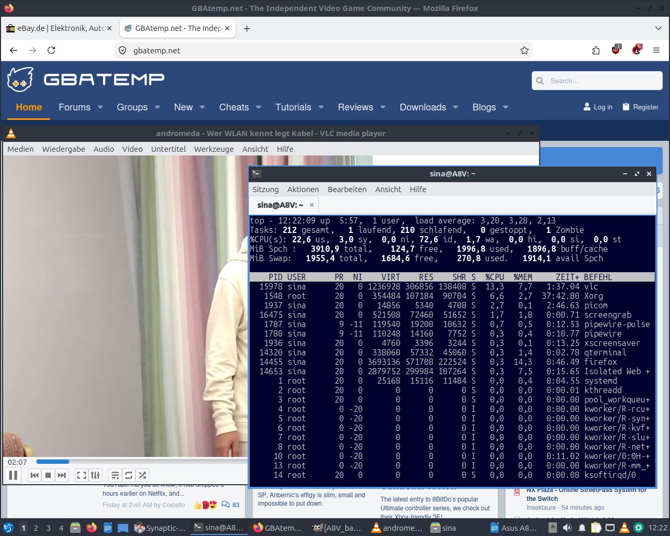Screen dimensions: 670x536
Task: Open the VLC Wiedergabe menu
Action: tap(64, 149)
